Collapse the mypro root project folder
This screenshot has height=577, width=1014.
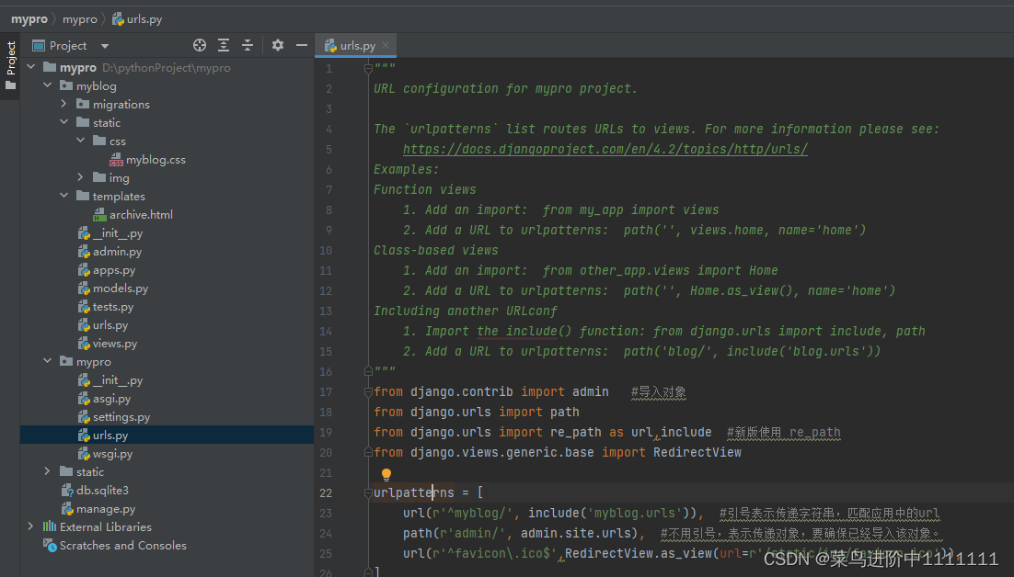point(31,67)
